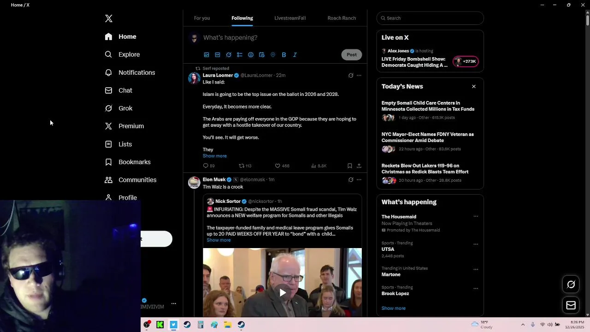Open Laura Loomer profile avatar
590x332 pixels.
(x=194, y=78)
